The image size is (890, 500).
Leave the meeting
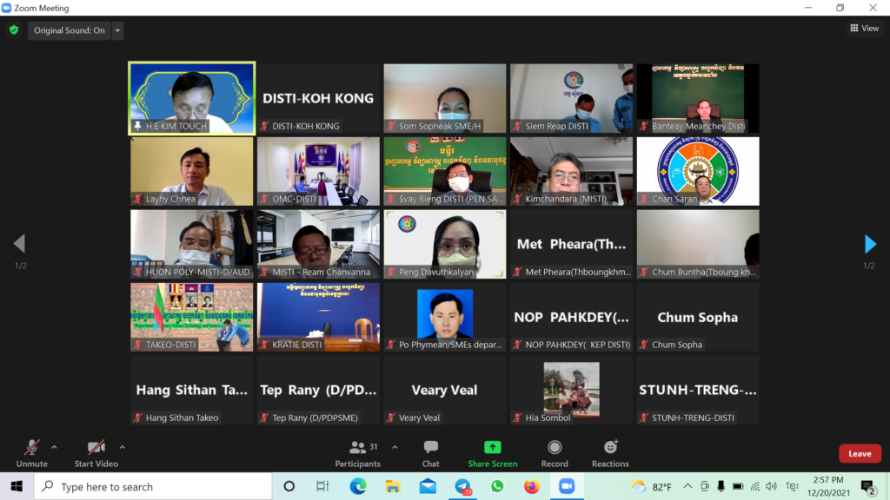click(x=859, y=453)
